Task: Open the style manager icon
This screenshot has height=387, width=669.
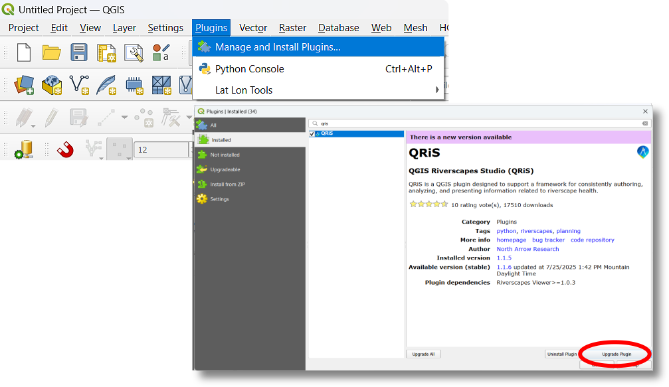Action: click(x=161, y=53)
